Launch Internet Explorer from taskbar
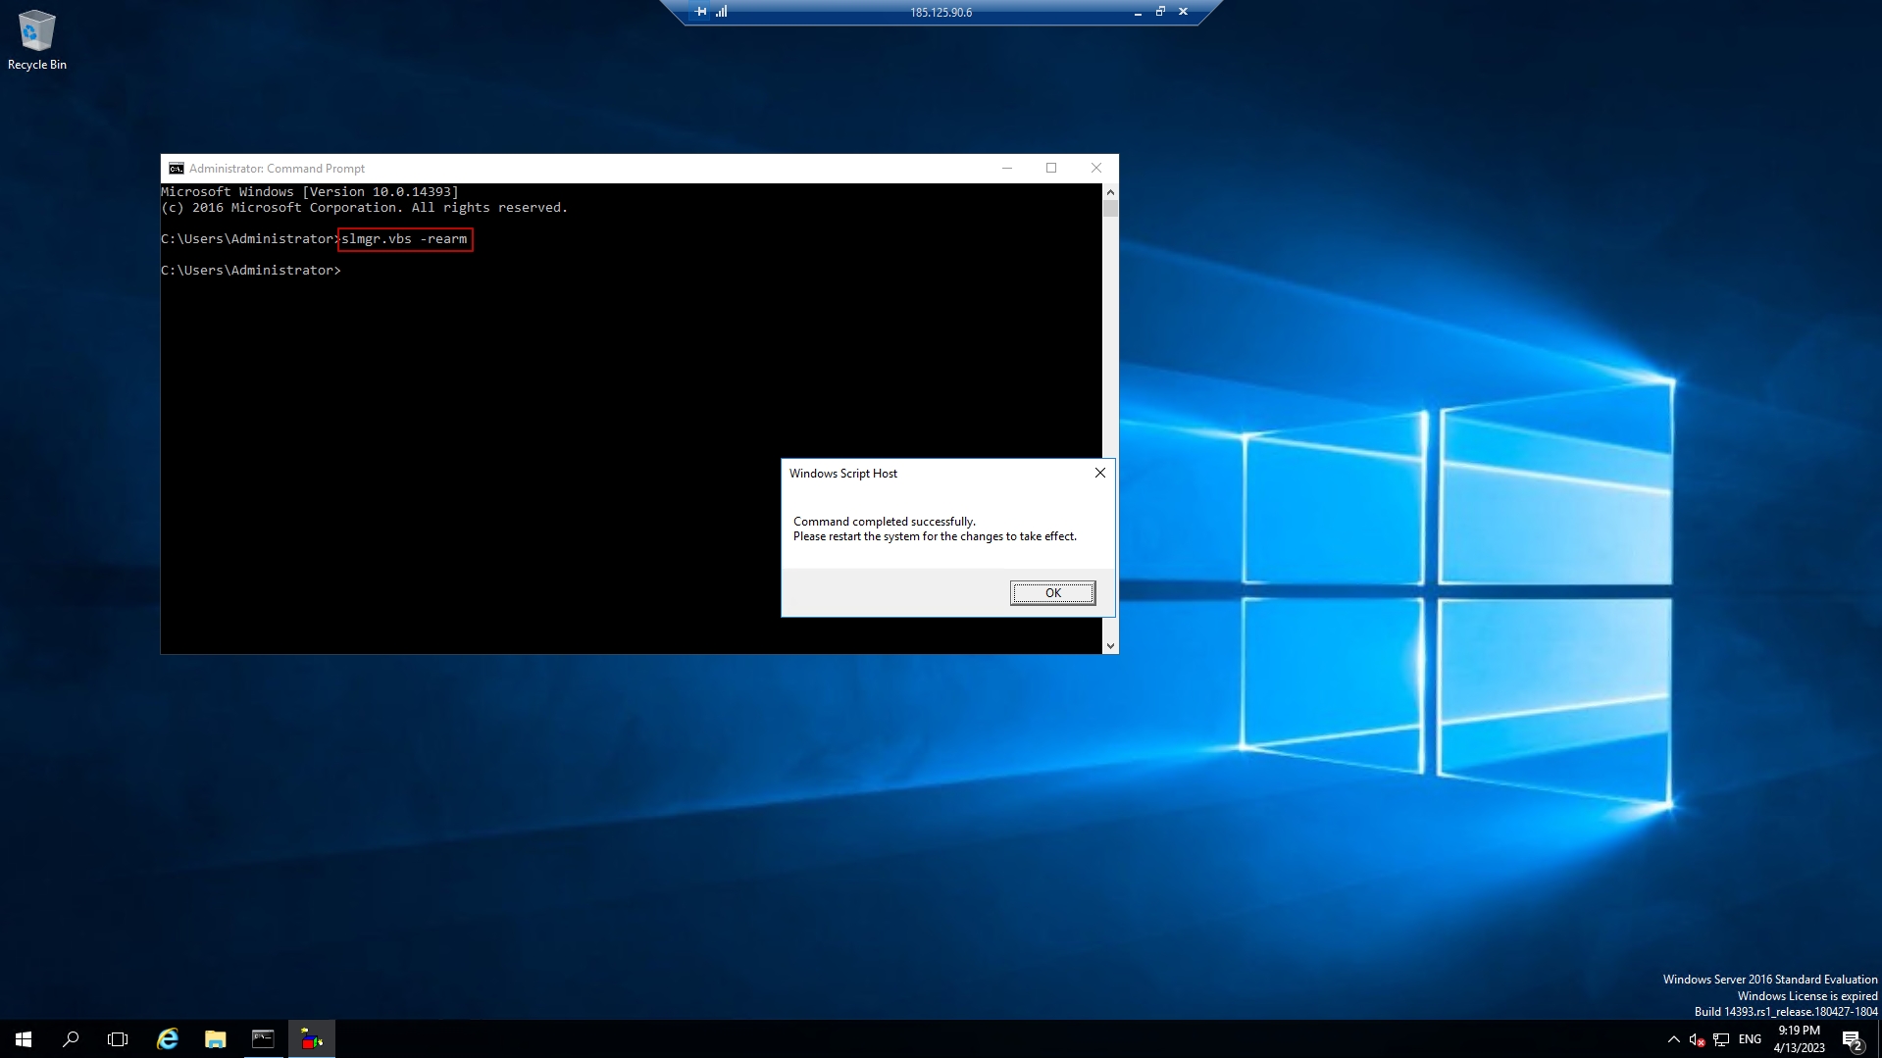1882x1058 pixels. coord(168,1039)
